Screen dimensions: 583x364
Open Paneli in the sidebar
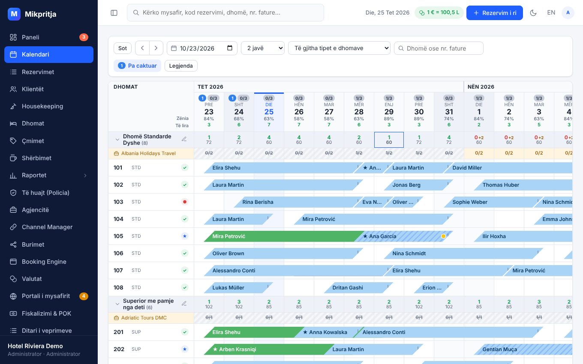coord(49,37)
